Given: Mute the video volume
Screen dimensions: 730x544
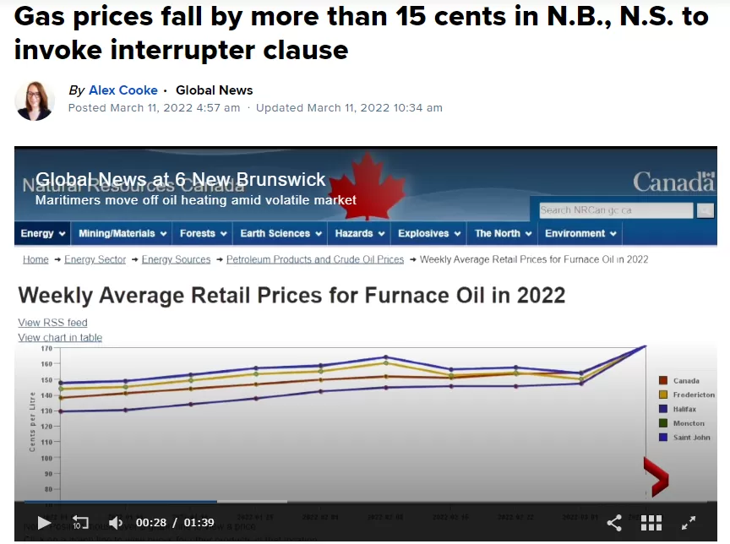Looking at the screenshot, I should 115,523.
